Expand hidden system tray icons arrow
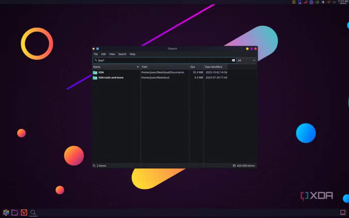349x218 pixels. pyautogui.click(x=334, y=2)
